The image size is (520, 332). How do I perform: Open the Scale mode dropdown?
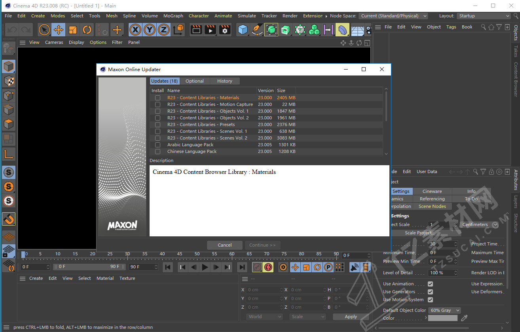[308, 317]
